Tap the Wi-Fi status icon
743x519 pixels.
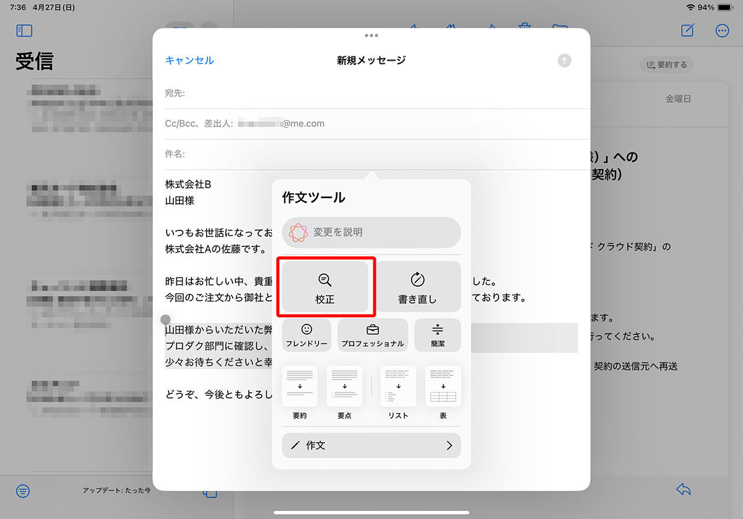[x=690, y=7]
